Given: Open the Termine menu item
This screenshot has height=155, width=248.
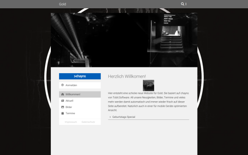Looking at the screenshot, I should 80,113.
